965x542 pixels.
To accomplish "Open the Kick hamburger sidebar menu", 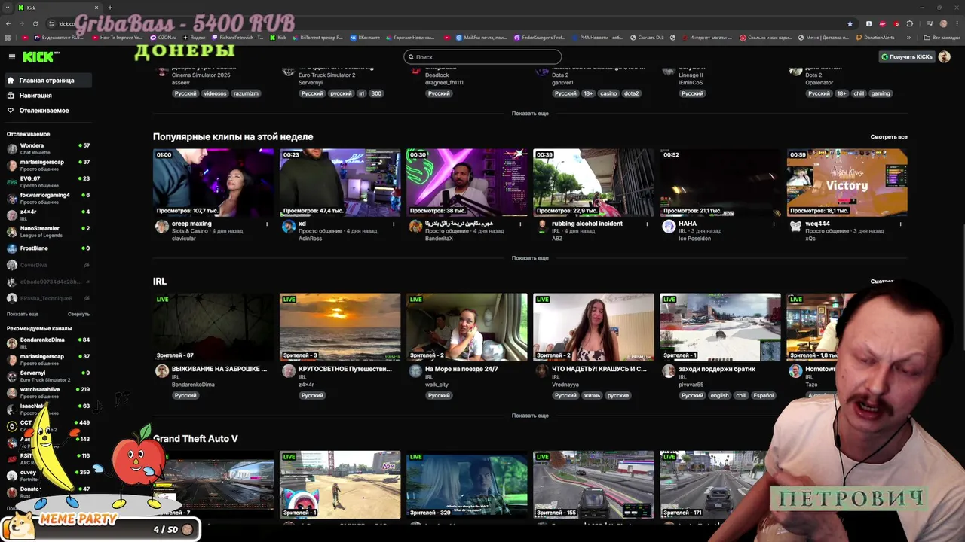I will (x=12, y=56).
